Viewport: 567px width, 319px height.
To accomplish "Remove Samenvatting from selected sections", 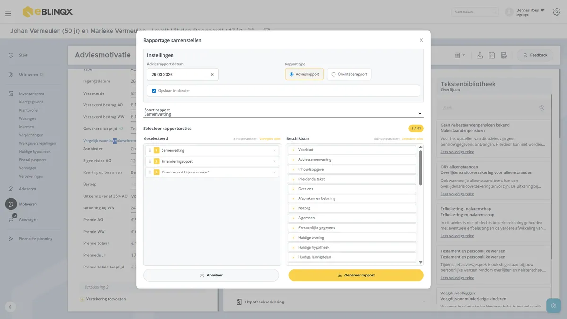I will (275, 151).
